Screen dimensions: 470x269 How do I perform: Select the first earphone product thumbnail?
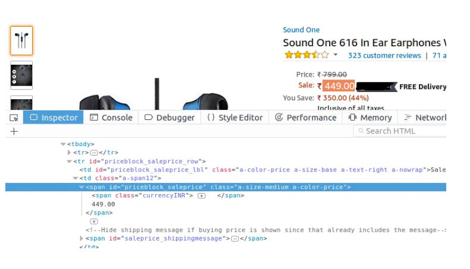22,40
